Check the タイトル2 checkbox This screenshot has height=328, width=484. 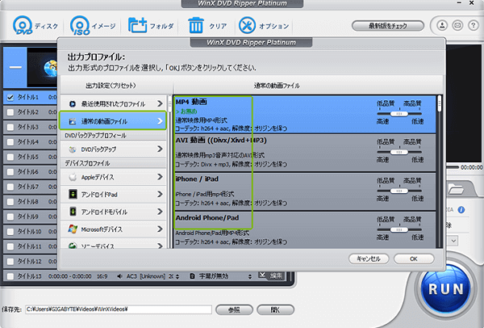(x=10, y=112)
